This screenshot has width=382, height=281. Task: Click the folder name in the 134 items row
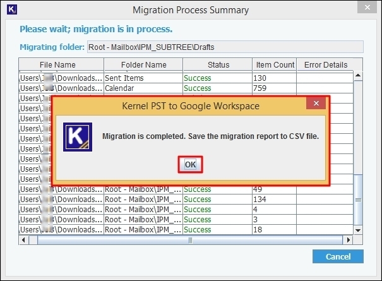[x=143, y=200]
